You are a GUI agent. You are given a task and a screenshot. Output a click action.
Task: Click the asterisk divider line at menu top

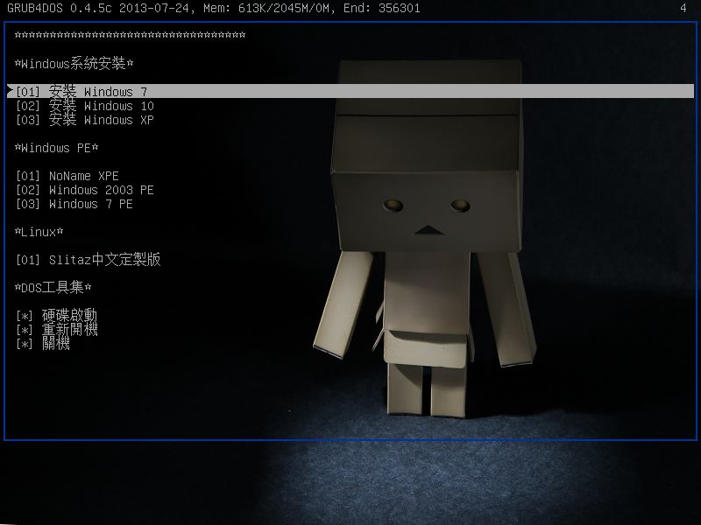[130, 35]
